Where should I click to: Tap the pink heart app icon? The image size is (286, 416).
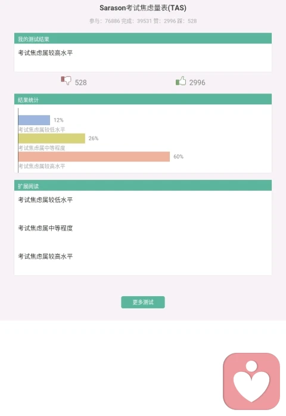point(251,381)
